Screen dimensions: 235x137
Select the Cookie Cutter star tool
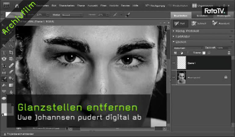pos(4,59)
